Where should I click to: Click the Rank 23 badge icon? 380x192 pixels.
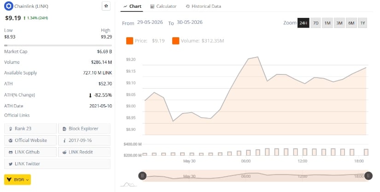tap(11, 129)
